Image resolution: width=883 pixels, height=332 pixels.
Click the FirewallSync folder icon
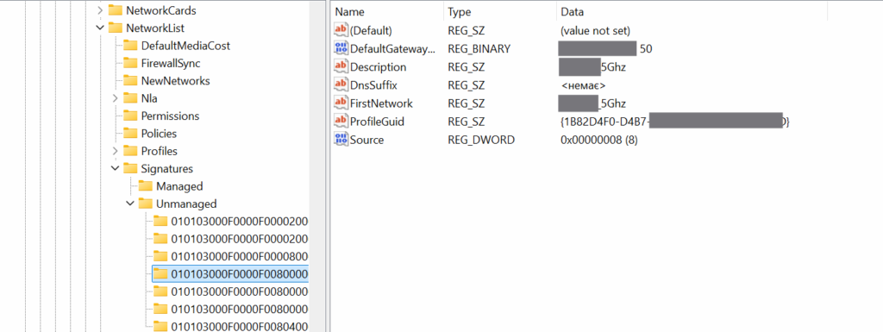(131, 63)
